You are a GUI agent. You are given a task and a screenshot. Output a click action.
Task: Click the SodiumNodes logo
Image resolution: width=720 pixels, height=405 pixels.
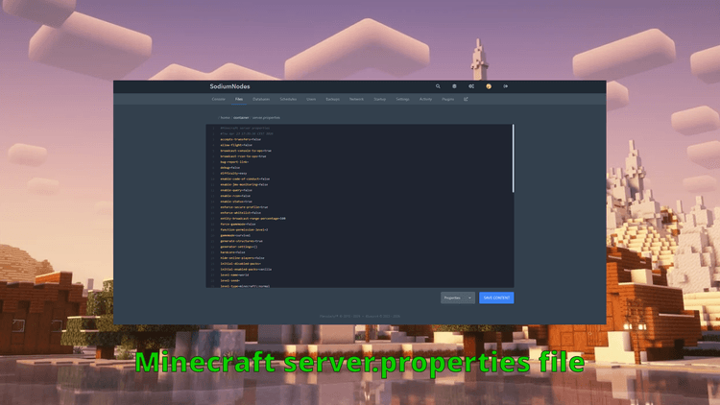[x=229, y=86]
